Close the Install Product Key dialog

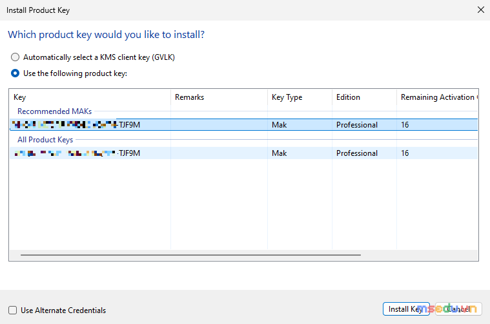pos(480,10)
